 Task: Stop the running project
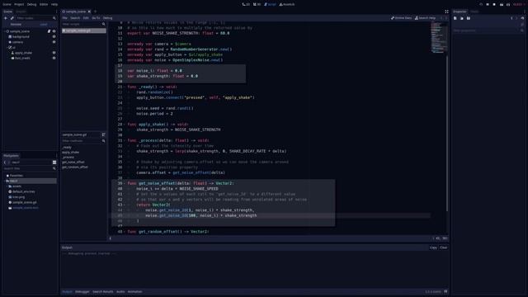[x=494, y=4]
